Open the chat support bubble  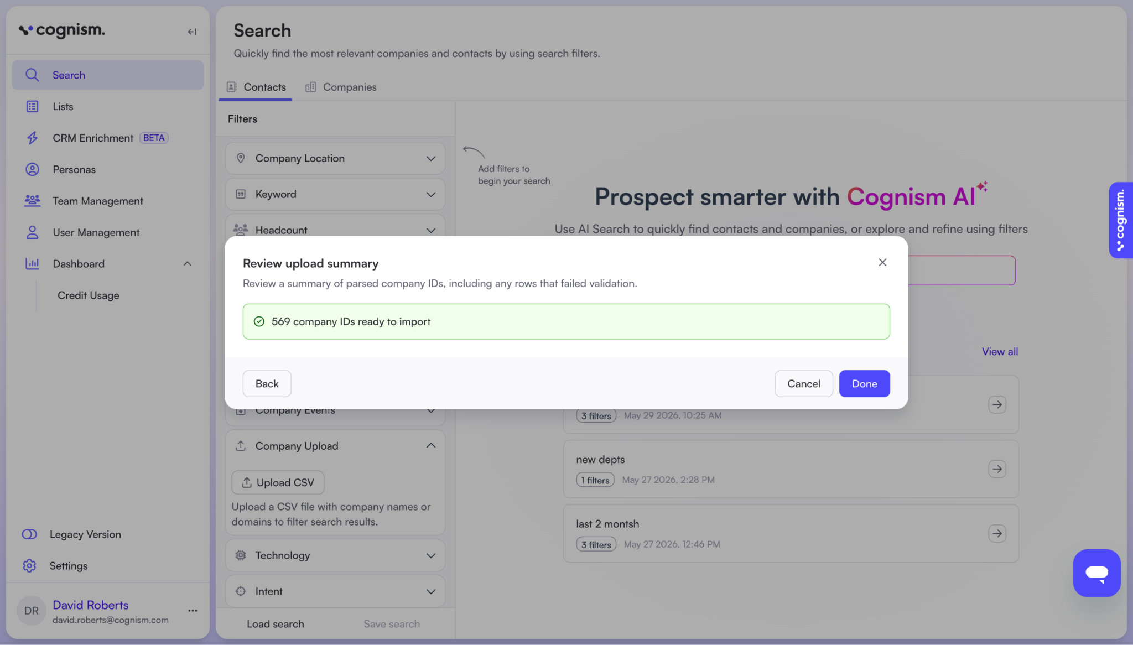tap(1096, 573)
